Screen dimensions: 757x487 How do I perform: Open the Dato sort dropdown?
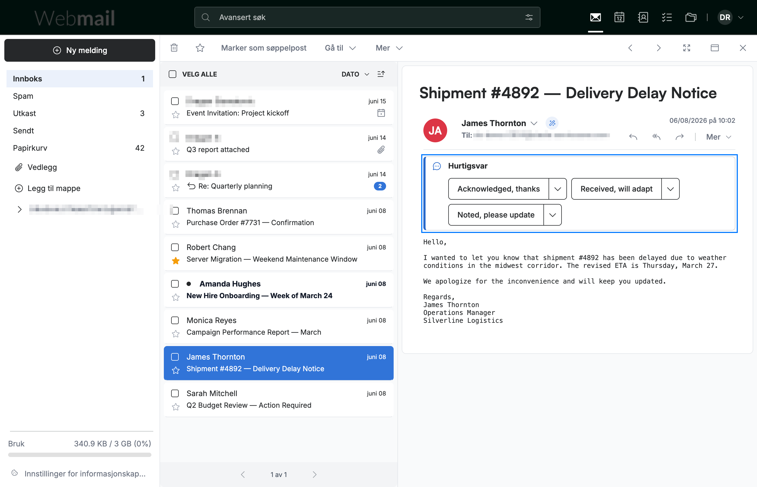coord(355,74)
